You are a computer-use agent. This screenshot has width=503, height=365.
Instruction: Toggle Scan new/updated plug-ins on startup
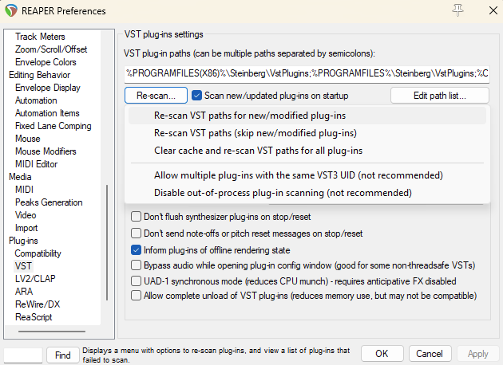196,96
